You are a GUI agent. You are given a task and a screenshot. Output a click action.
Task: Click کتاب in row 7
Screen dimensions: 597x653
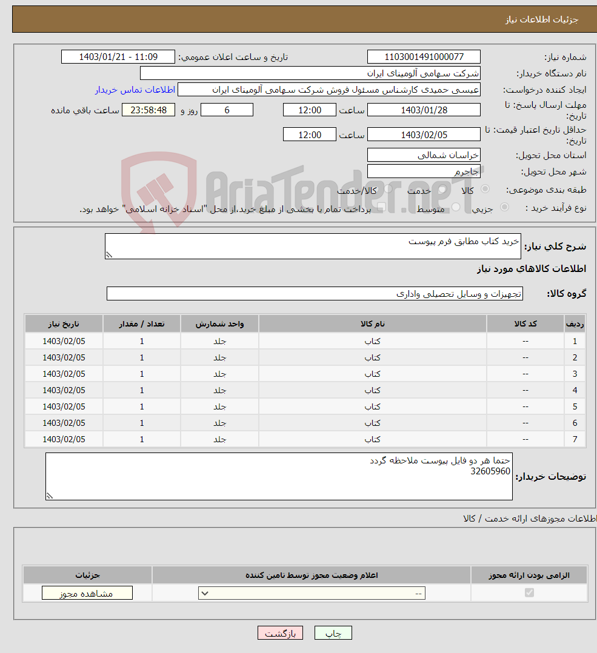click(x=373, y=439)
